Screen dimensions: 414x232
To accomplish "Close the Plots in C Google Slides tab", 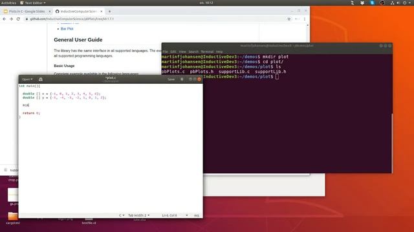I will click(x=49, y=12).
